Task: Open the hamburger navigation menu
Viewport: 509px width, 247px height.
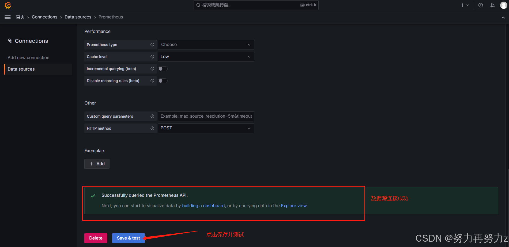Action: click(x=8, y=17)
